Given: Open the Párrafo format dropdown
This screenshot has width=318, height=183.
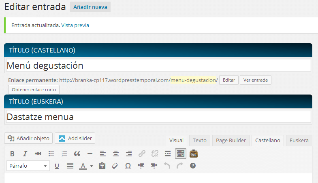Looking at the screenshot, I should (x=28, y=166).
